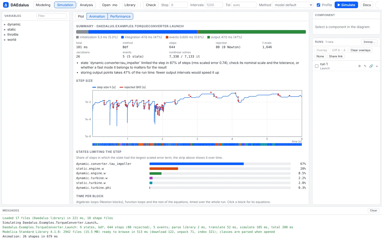Open the Animation tab
382x242 pixels.
coord(97,16)
